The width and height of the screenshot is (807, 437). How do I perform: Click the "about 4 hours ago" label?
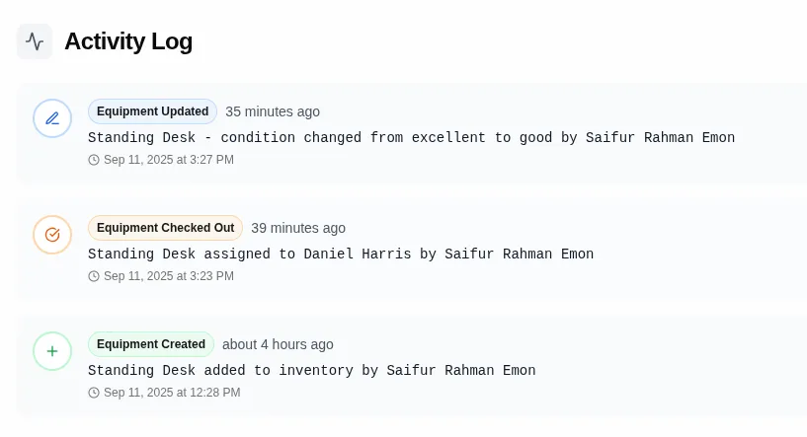[278, 344]
